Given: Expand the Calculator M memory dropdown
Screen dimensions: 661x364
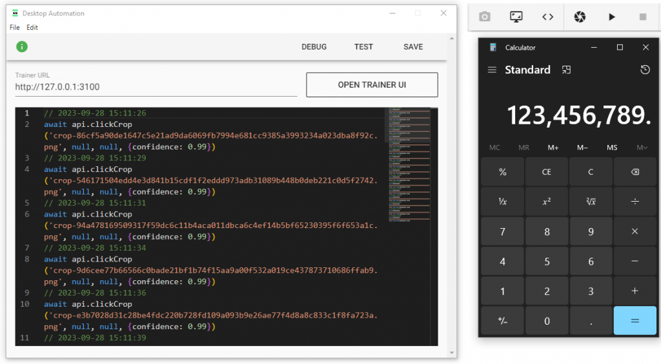Looking at the screenshot, I should [642, 148].
